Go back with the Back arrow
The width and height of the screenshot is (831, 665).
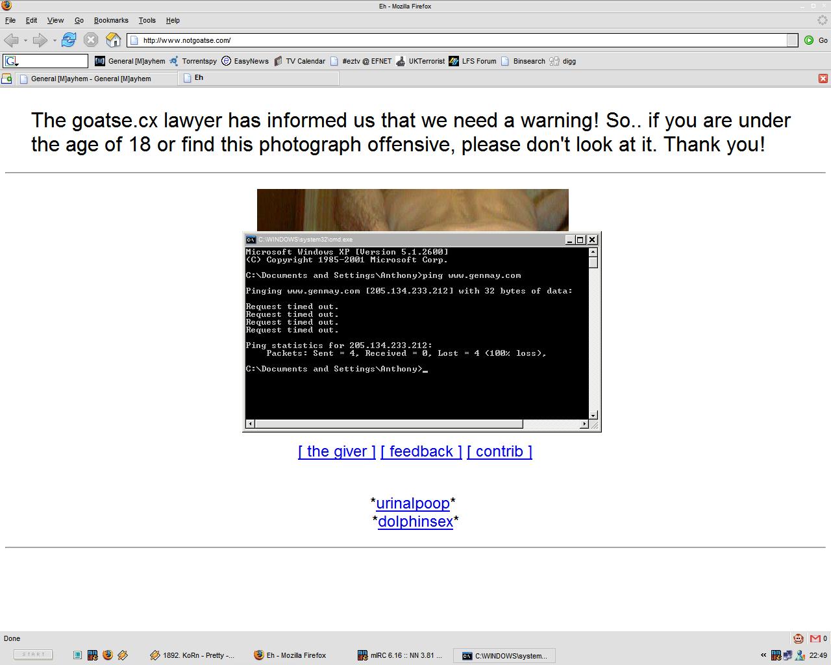coord(11,40)
